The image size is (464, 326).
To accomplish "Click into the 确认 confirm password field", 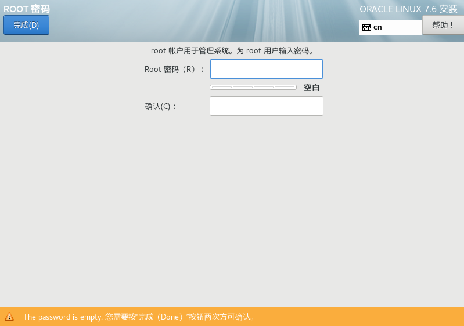I will click(x=266, y=106).
